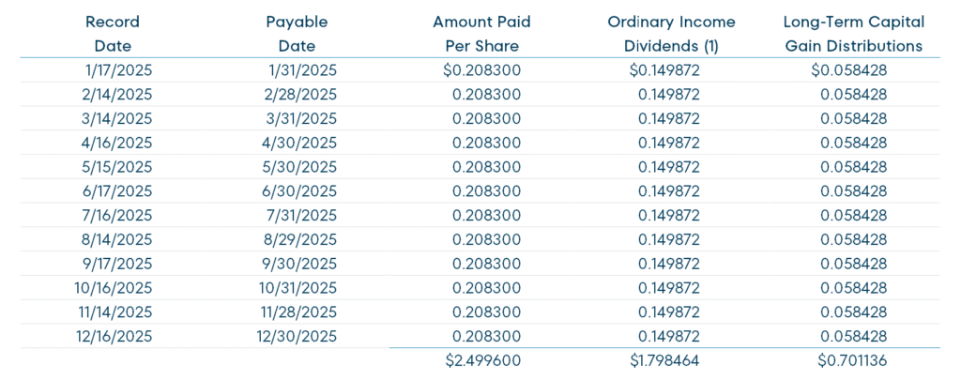Click payable date 11/28/2025
The height and width of the screenshot is (380, 961).
(x=297, y=313)
